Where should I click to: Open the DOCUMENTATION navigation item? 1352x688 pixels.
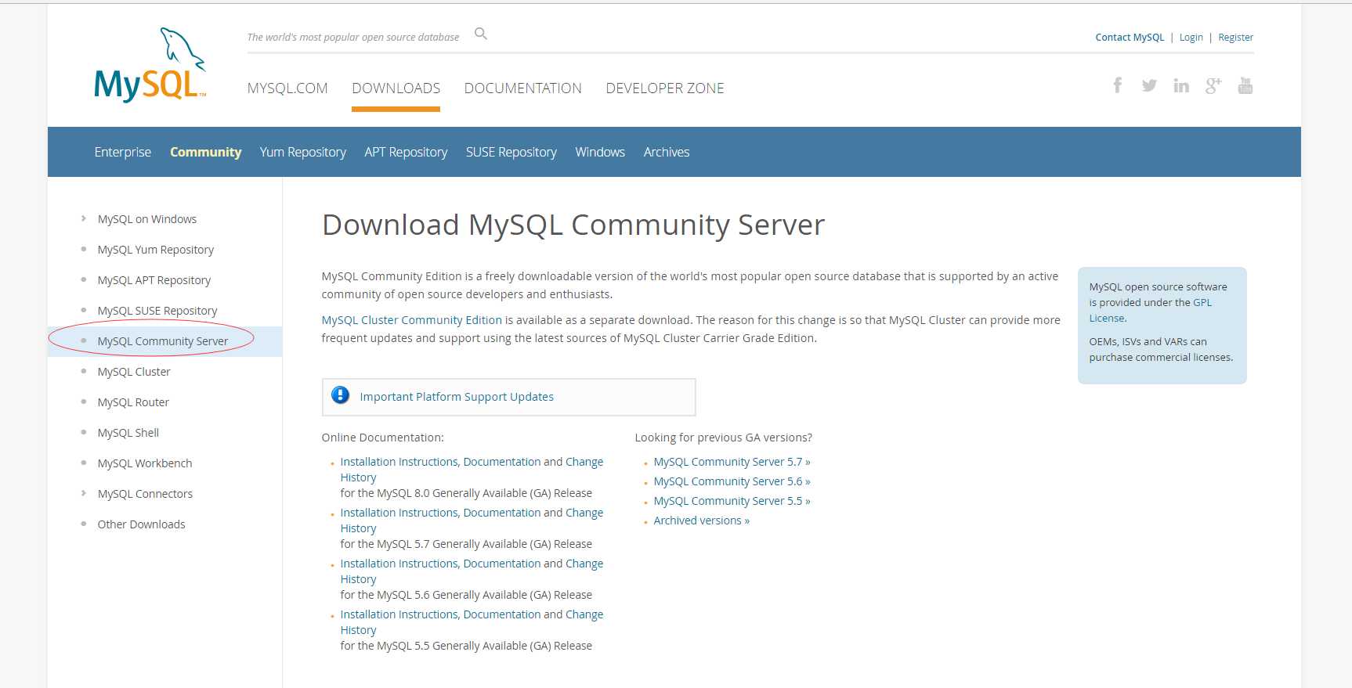click(x=522, y=88)
